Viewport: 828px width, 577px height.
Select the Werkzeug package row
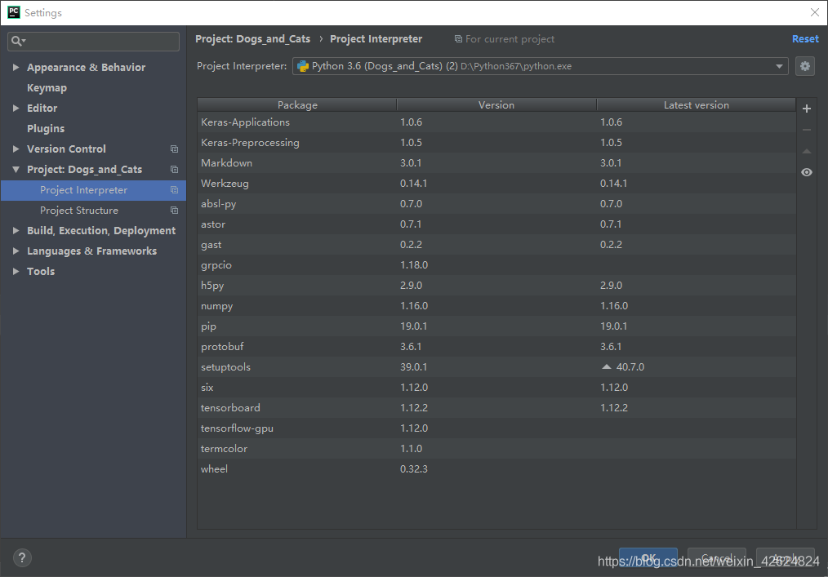[x=496, y=184]
